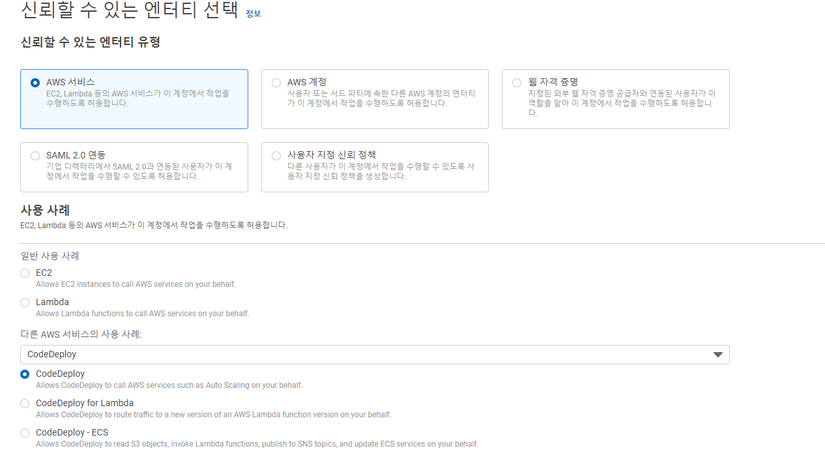The image size is (825, 474).
Task: Select the CodeDeploy use case radio
Action: pos(25,374)
